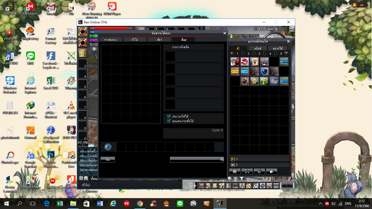Screen dimensions: 372x209
Task: Click the Bonus Time Gauge bar
Action: click(245, 36)
